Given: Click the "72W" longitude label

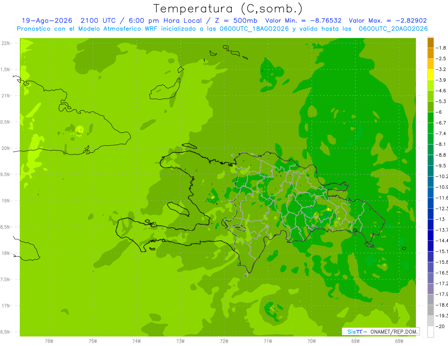Looking at the screenshot, I should 224,341.
